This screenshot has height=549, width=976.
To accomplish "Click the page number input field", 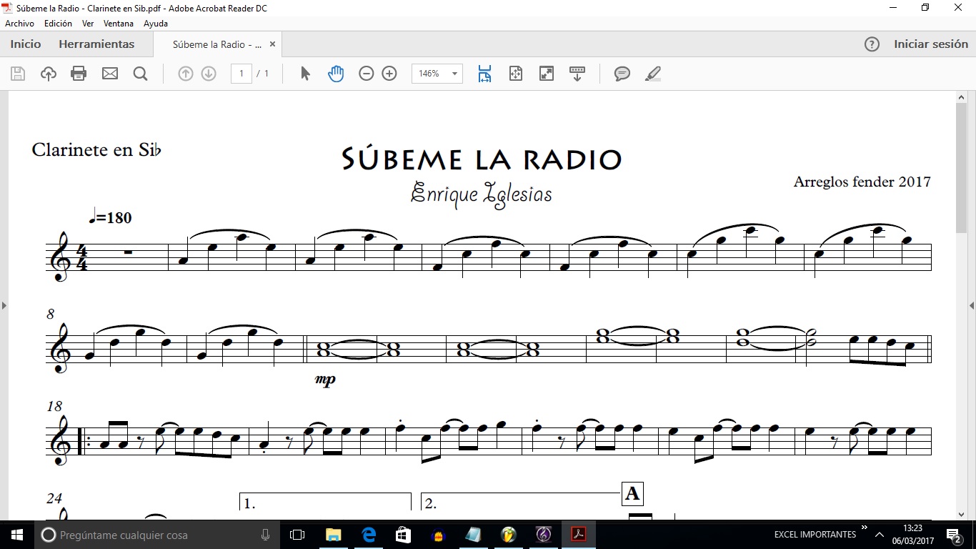I will [x=241, y=74].
